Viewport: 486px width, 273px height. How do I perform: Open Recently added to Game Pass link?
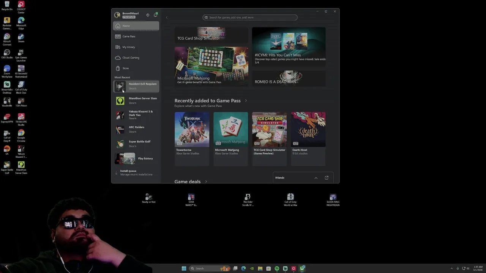(207, 100)
